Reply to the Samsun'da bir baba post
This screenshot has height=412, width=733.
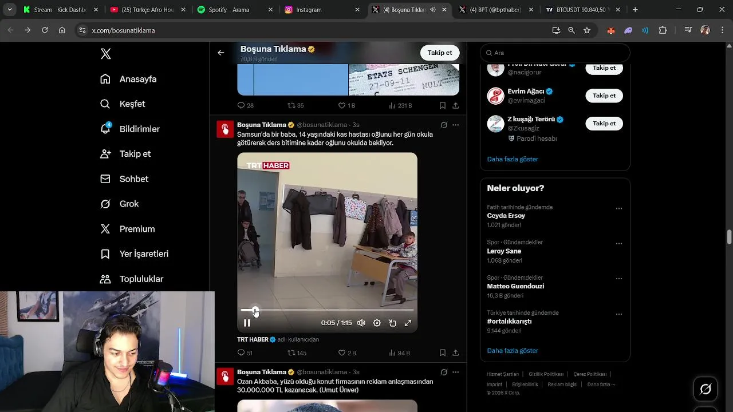coord(245,353)
